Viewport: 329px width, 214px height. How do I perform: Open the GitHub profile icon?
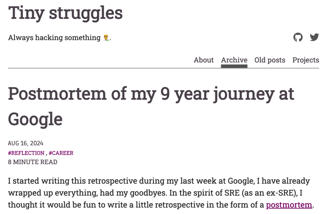[298, 37]
